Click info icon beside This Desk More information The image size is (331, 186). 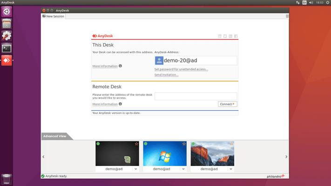coord(120,66)
